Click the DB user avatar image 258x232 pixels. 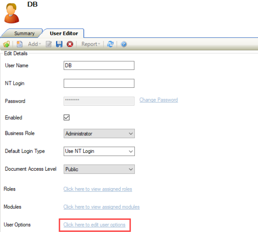pos(12,13)
